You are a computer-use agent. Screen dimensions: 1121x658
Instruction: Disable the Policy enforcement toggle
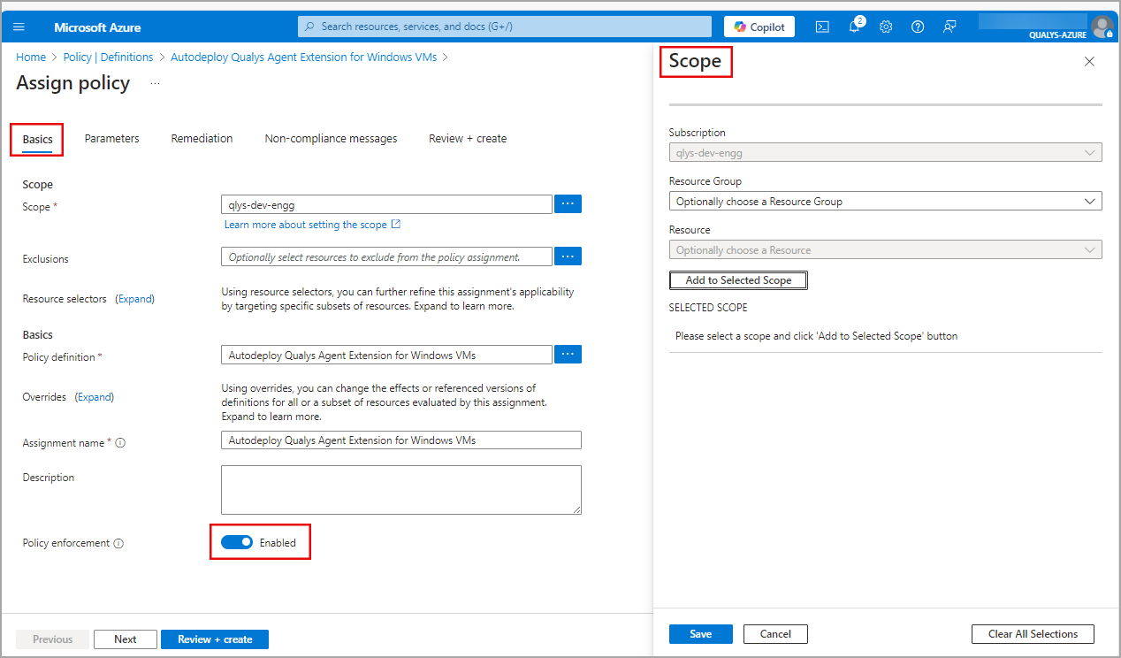point(237,542)
